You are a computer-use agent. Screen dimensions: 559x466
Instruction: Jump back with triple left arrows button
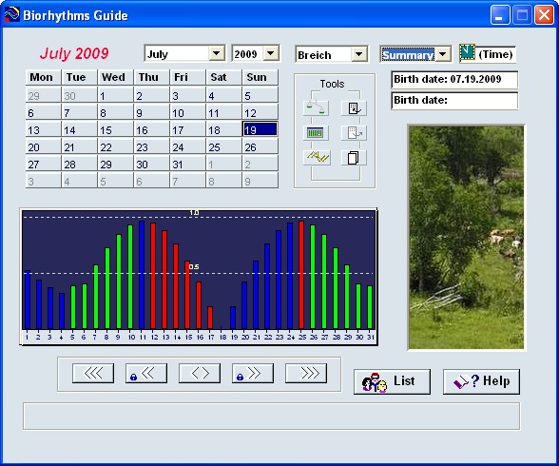tap(93, 374)
